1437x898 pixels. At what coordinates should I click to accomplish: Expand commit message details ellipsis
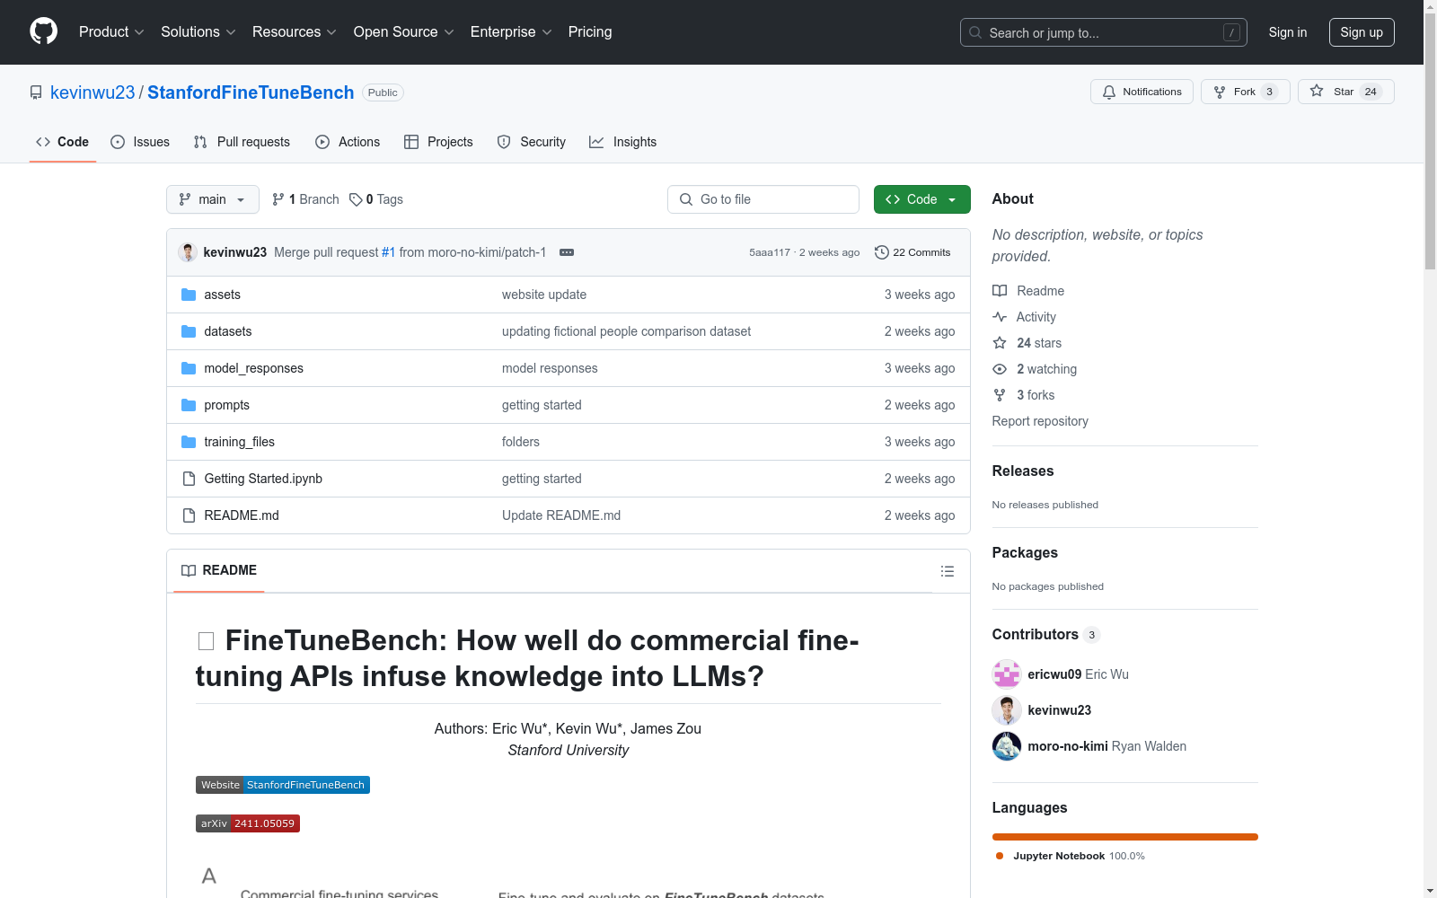click(567, 252)
